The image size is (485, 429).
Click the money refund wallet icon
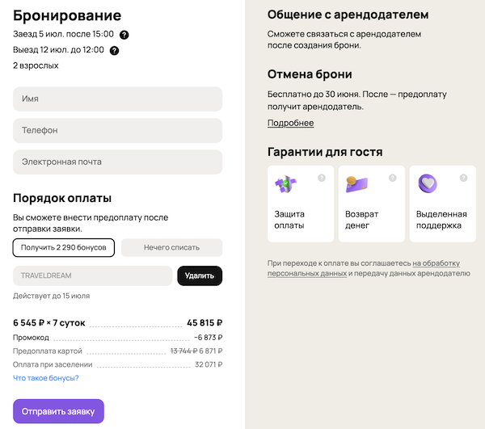356,186
